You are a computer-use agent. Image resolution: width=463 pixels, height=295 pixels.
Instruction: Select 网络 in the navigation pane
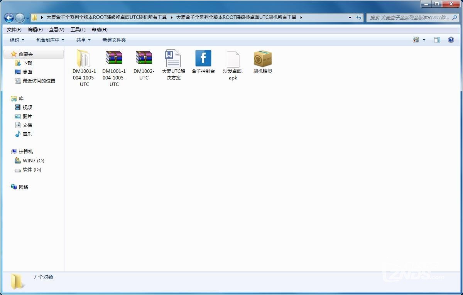(x=24, y=187)
